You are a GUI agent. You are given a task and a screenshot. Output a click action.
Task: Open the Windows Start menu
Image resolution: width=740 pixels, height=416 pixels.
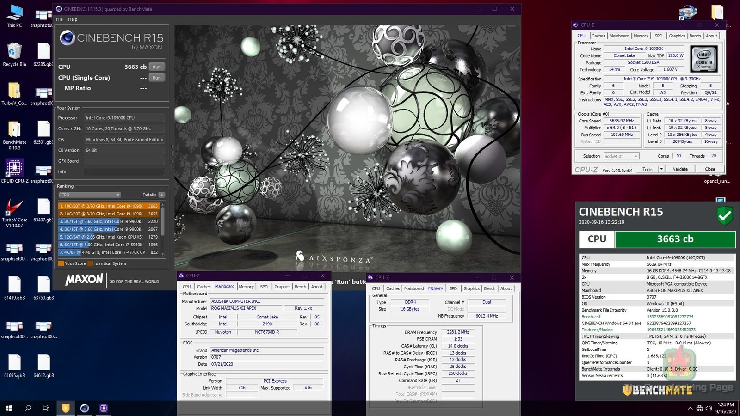(x=9, y=408)
